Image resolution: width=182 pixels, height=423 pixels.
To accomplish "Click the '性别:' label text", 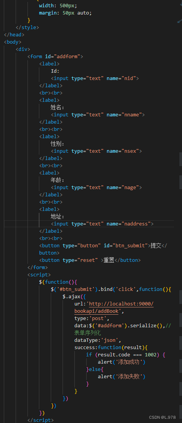I will pyautogui.click(x=58, y=144).
